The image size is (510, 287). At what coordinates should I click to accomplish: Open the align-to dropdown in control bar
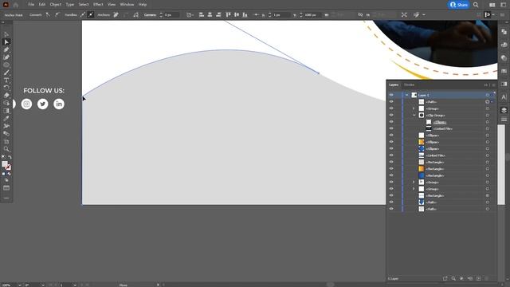(190, 14)
